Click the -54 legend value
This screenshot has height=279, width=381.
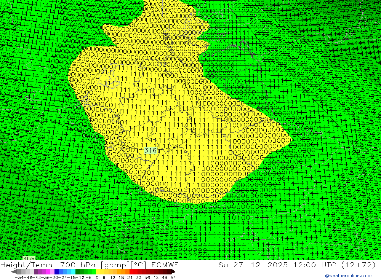pyautogui.click(x=19, y=277)
